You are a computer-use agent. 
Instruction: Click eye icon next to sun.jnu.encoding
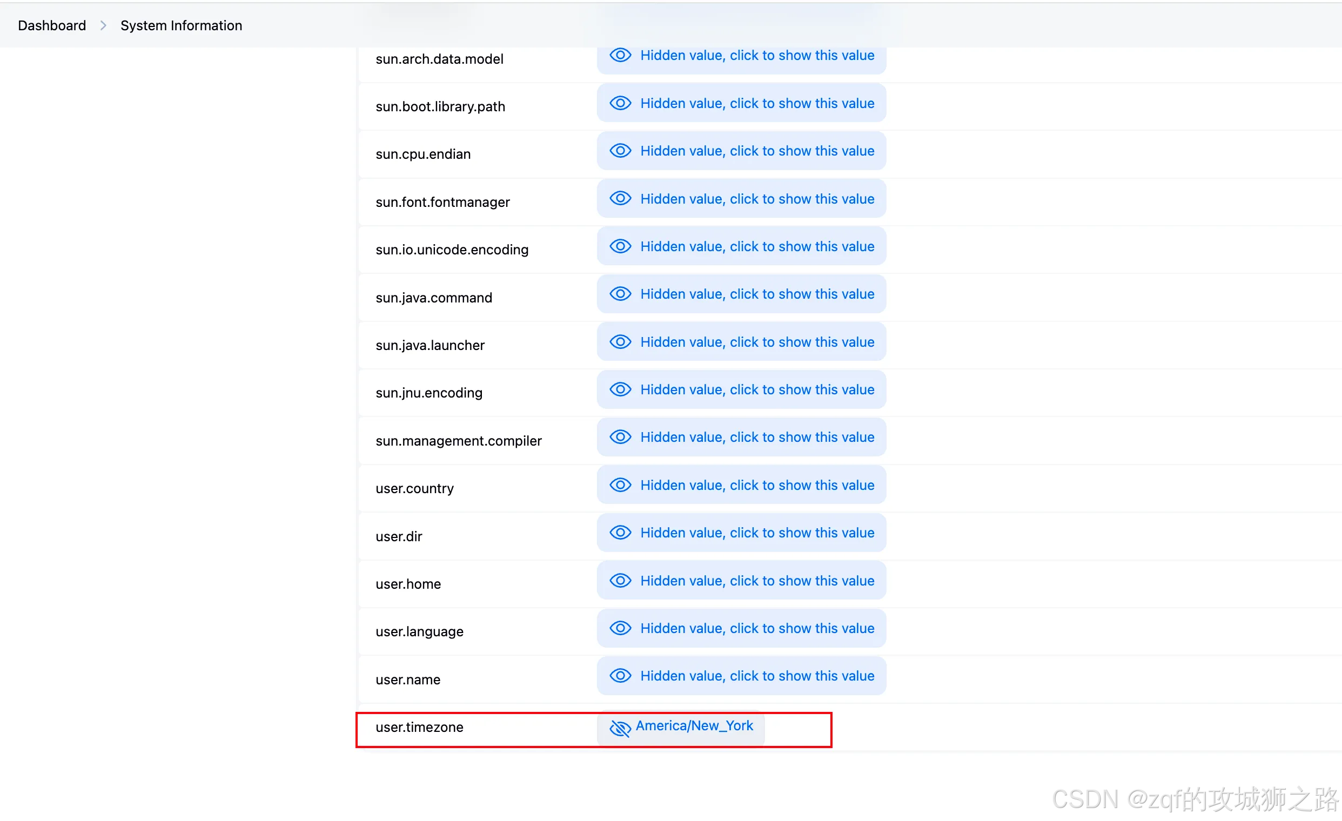pos(620,389)
